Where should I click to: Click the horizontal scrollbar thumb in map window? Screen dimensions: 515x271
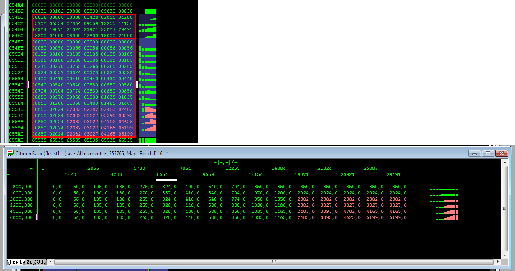click(274, 262)
